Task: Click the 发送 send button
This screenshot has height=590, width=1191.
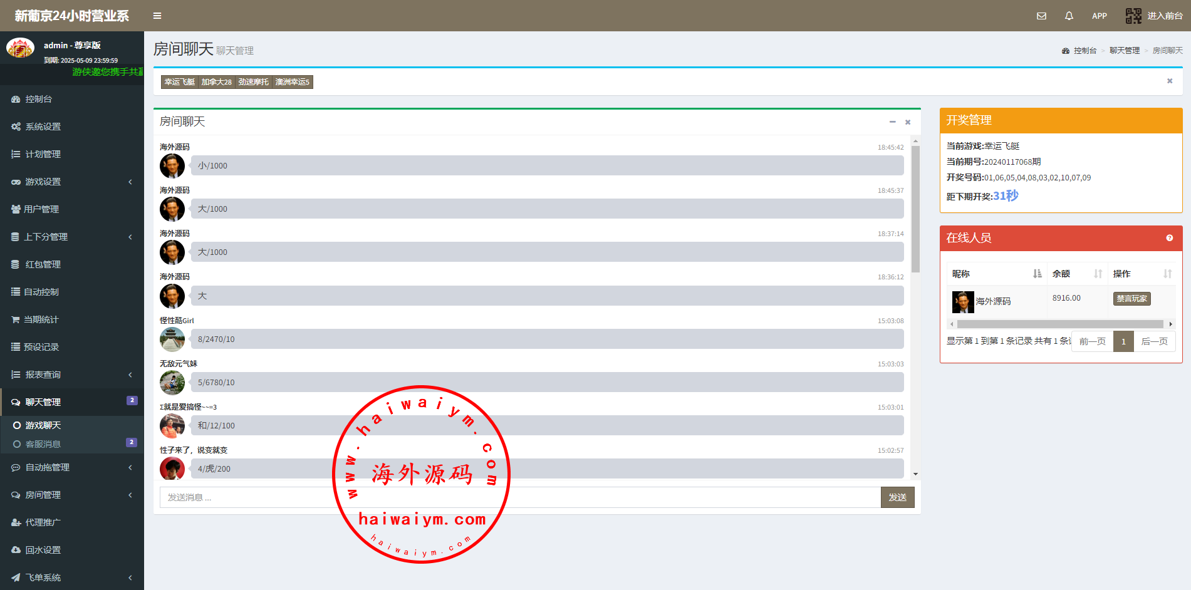Action: [897, 497]
